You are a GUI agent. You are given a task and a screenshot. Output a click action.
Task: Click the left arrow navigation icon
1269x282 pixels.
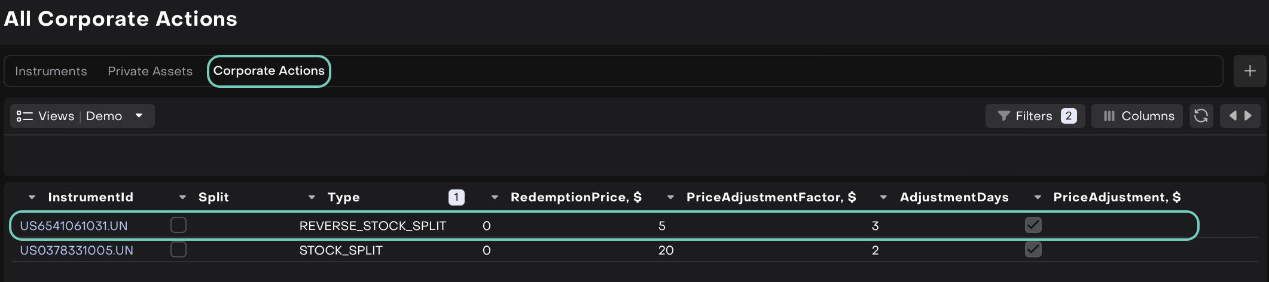click(1233, 116)
